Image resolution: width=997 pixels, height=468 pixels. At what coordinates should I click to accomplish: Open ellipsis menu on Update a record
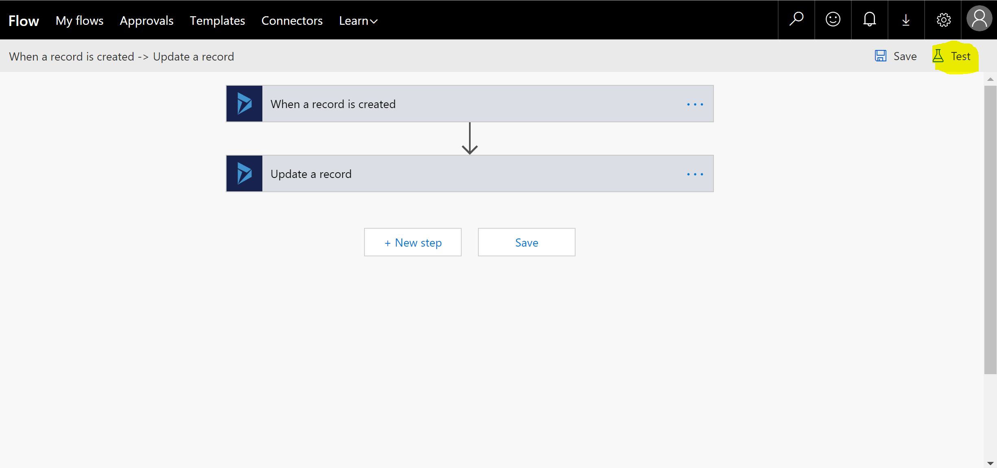(x=695, y=174)
